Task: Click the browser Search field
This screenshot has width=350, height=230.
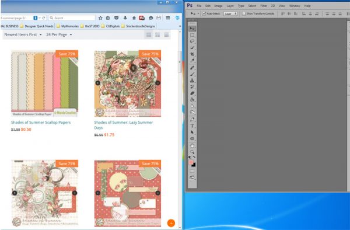Action: (72, 18)
